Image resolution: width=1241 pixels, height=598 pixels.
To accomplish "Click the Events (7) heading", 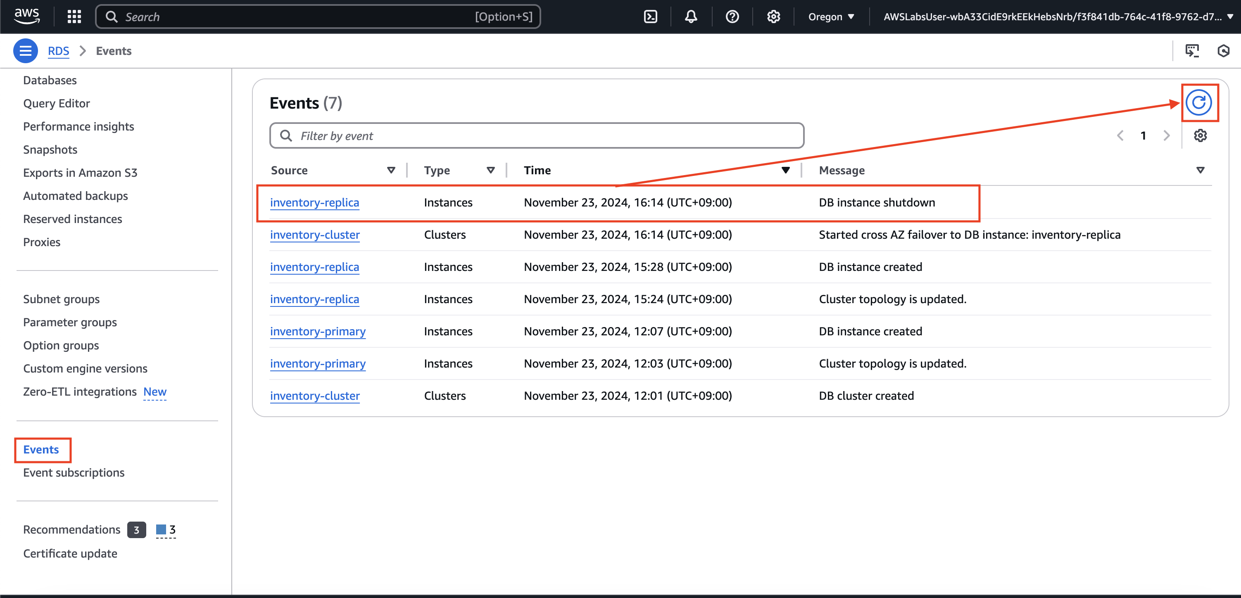I will click(306, 103).
